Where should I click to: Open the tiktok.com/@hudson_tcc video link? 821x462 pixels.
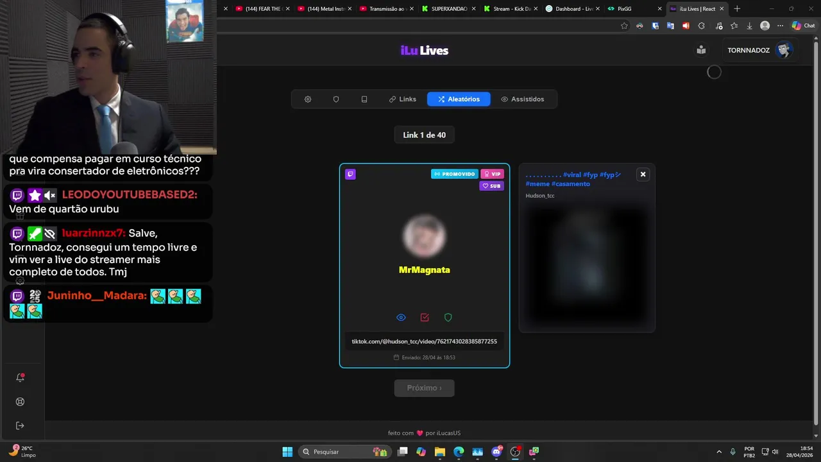(x=425, y=341)
